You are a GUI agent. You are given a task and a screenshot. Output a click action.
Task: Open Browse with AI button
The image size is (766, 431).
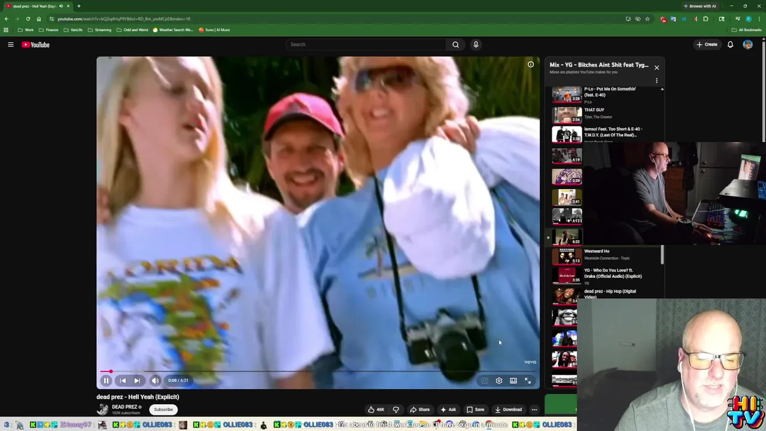pyautogui.click(x=700, y=6)
